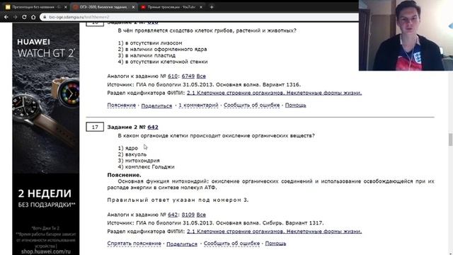Switch to the OGE-2020 biology tab
Image resolution: width=453 pixels, height=255 pixels.
[x=104, y=7]
